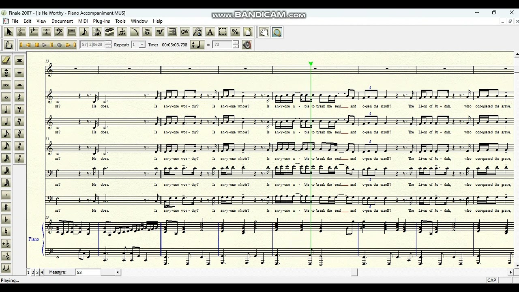This screenshot has width=519, height=292.
Task: Switch to layer 2
Action: pyautogui.click(x=33, y=273)
